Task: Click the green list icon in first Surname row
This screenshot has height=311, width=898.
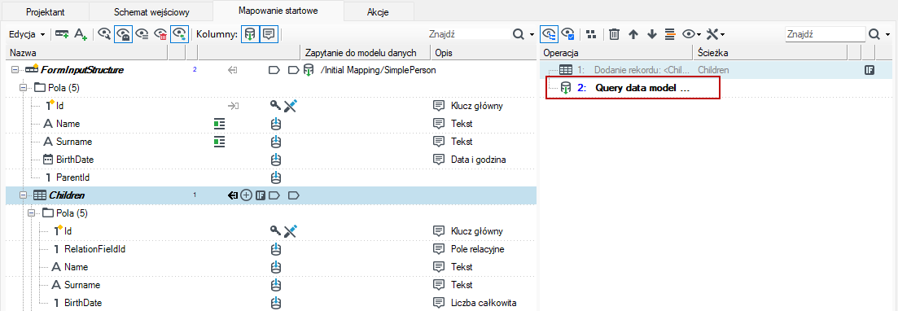Action: pos(219,142)
